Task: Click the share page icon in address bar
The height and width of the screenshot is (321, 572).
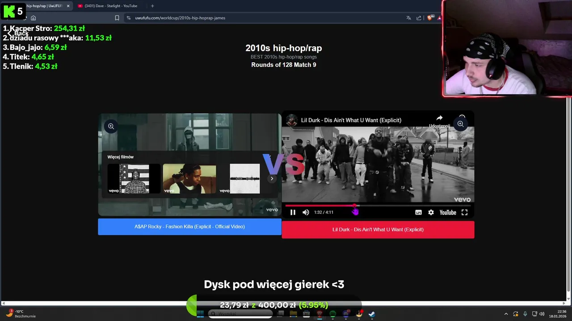Action: click(x=419, y=18)
